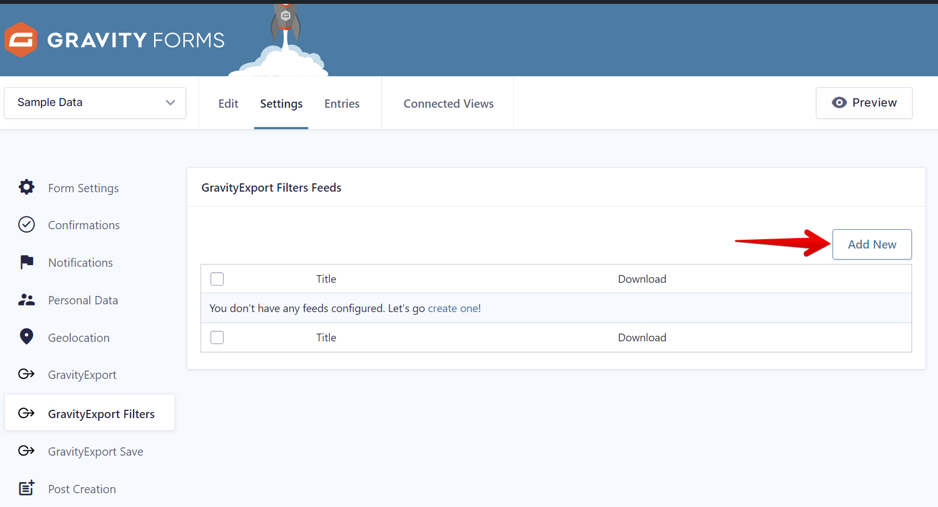The width and height of the screenshot is (938, 507).
Task: Click the Confirmations checkmark circle icon
Action: (27, 225)
